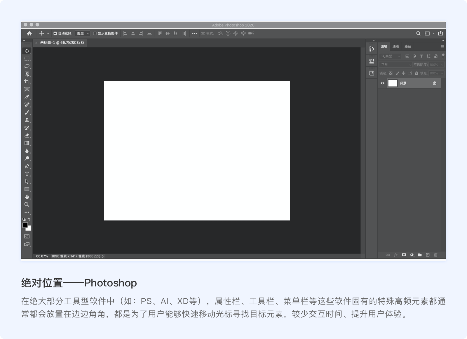Open the 类型 layer filter dropdown

(x=391, y=56)
